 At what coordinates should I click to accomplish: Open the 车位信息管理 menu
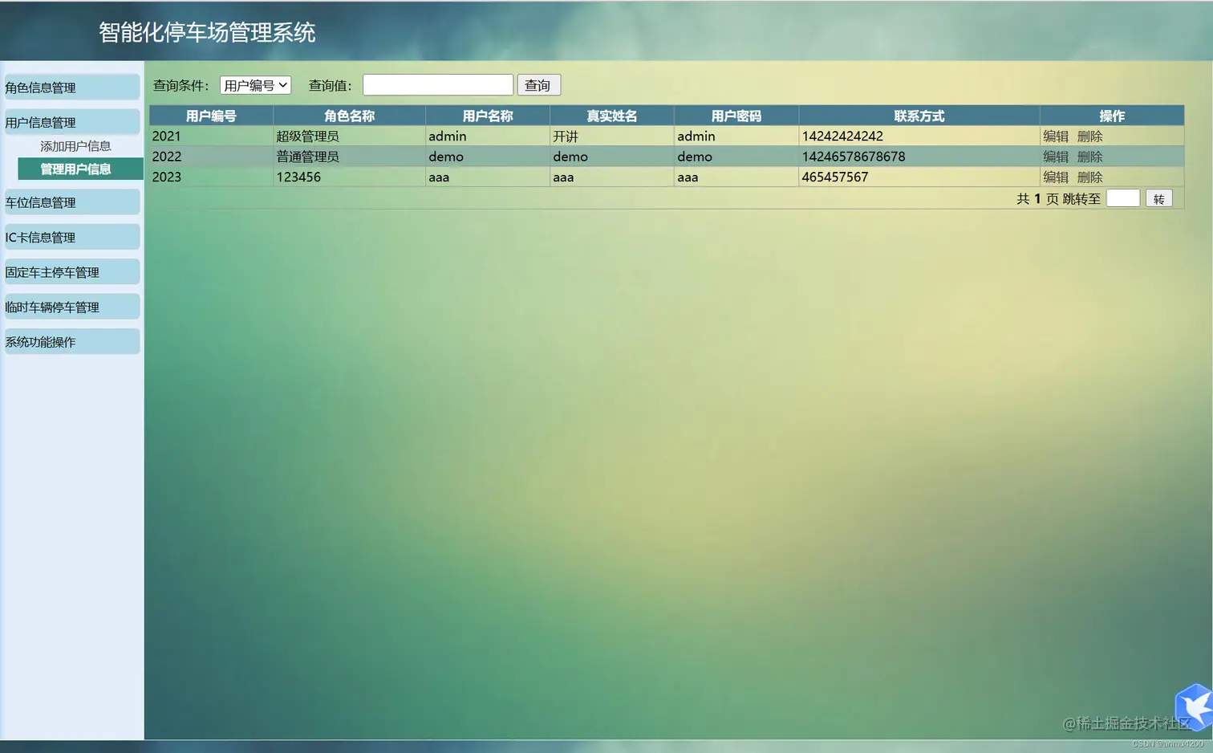pyautogui.click(x=71, y=202)
